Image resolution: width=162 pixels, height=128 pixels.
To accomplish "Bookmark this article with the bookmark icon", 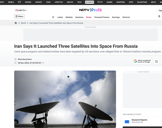I will tap(156, 62).
